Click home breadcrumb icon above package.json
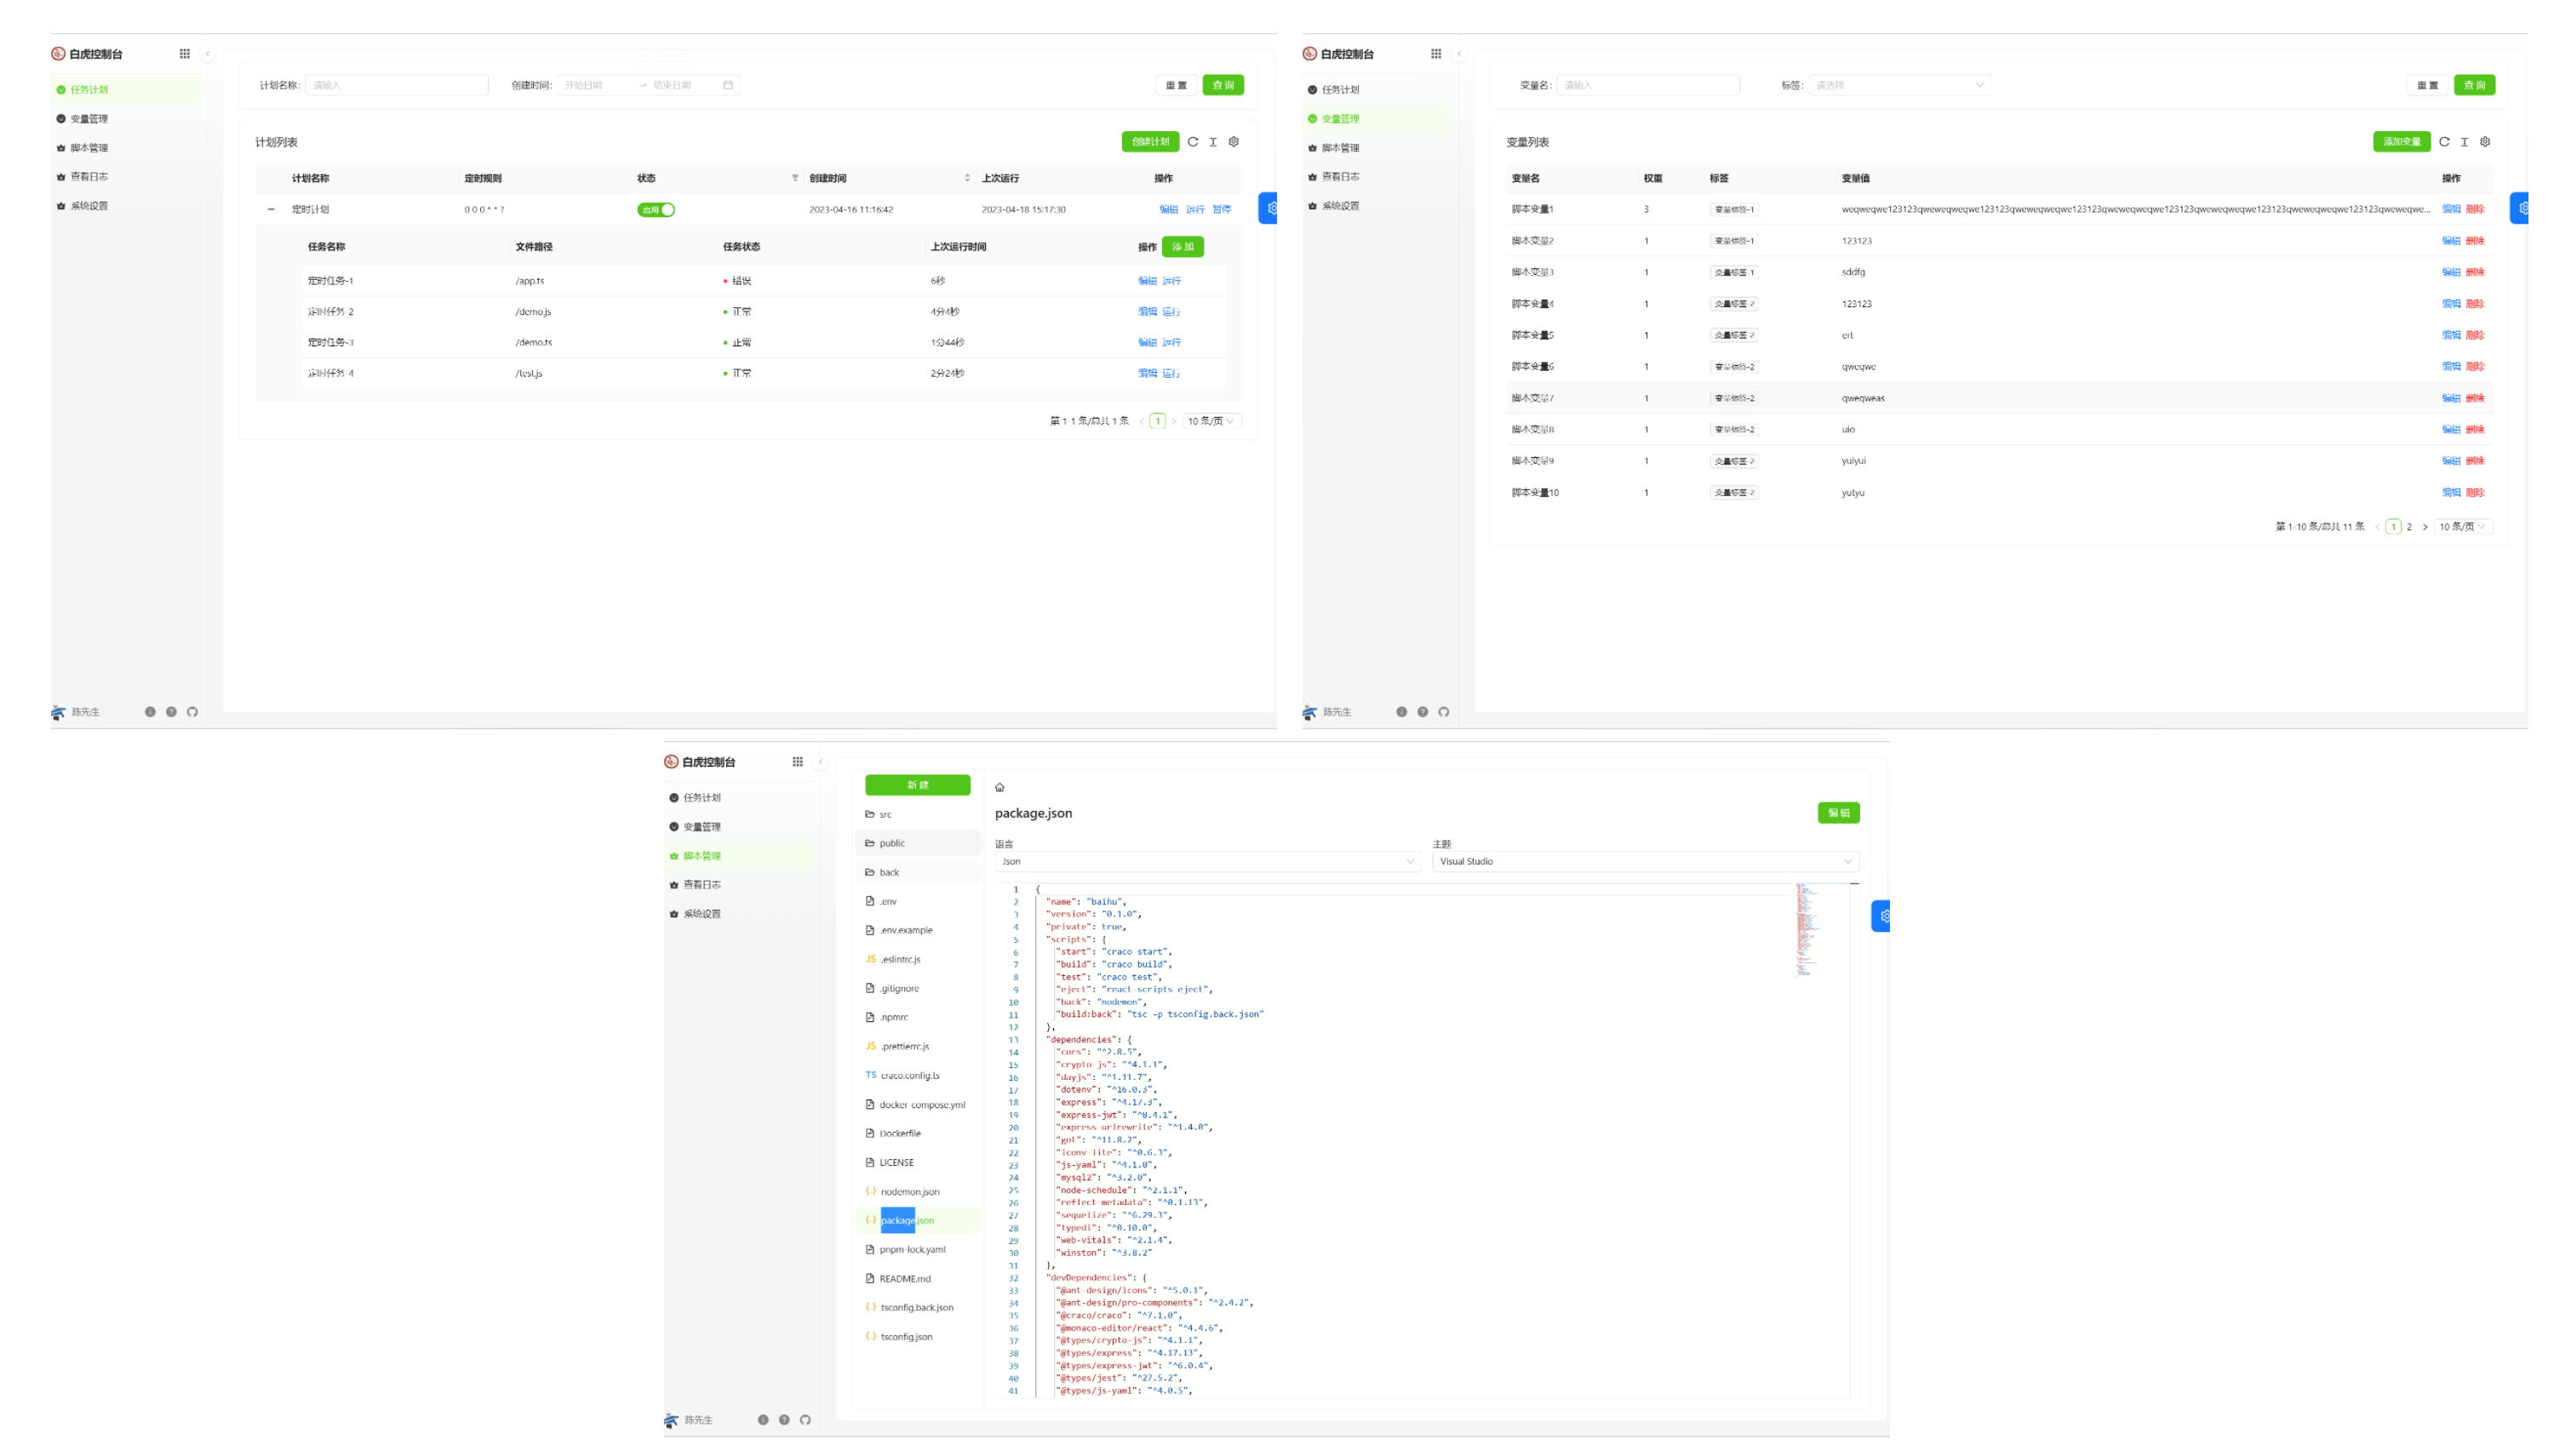This screenshot has height=1456, width=2554. click(x=999, y=787)
